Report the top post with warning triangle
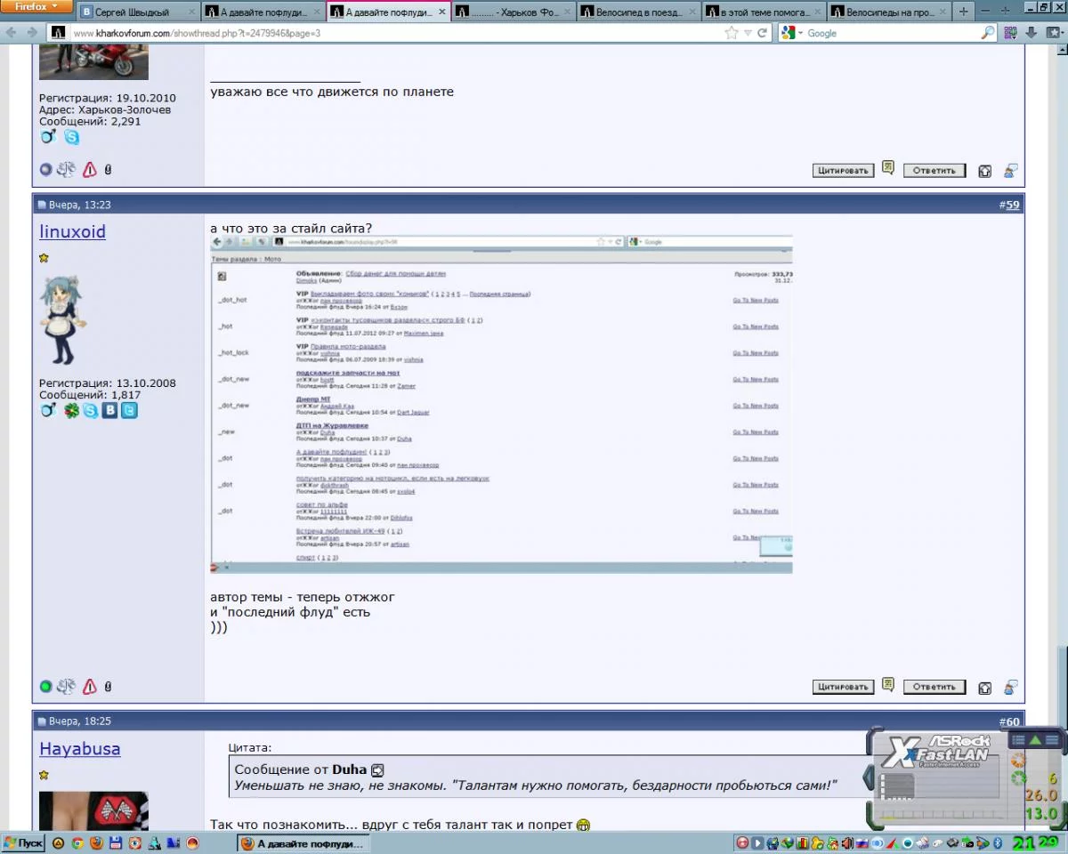 (x=90, y=169)
